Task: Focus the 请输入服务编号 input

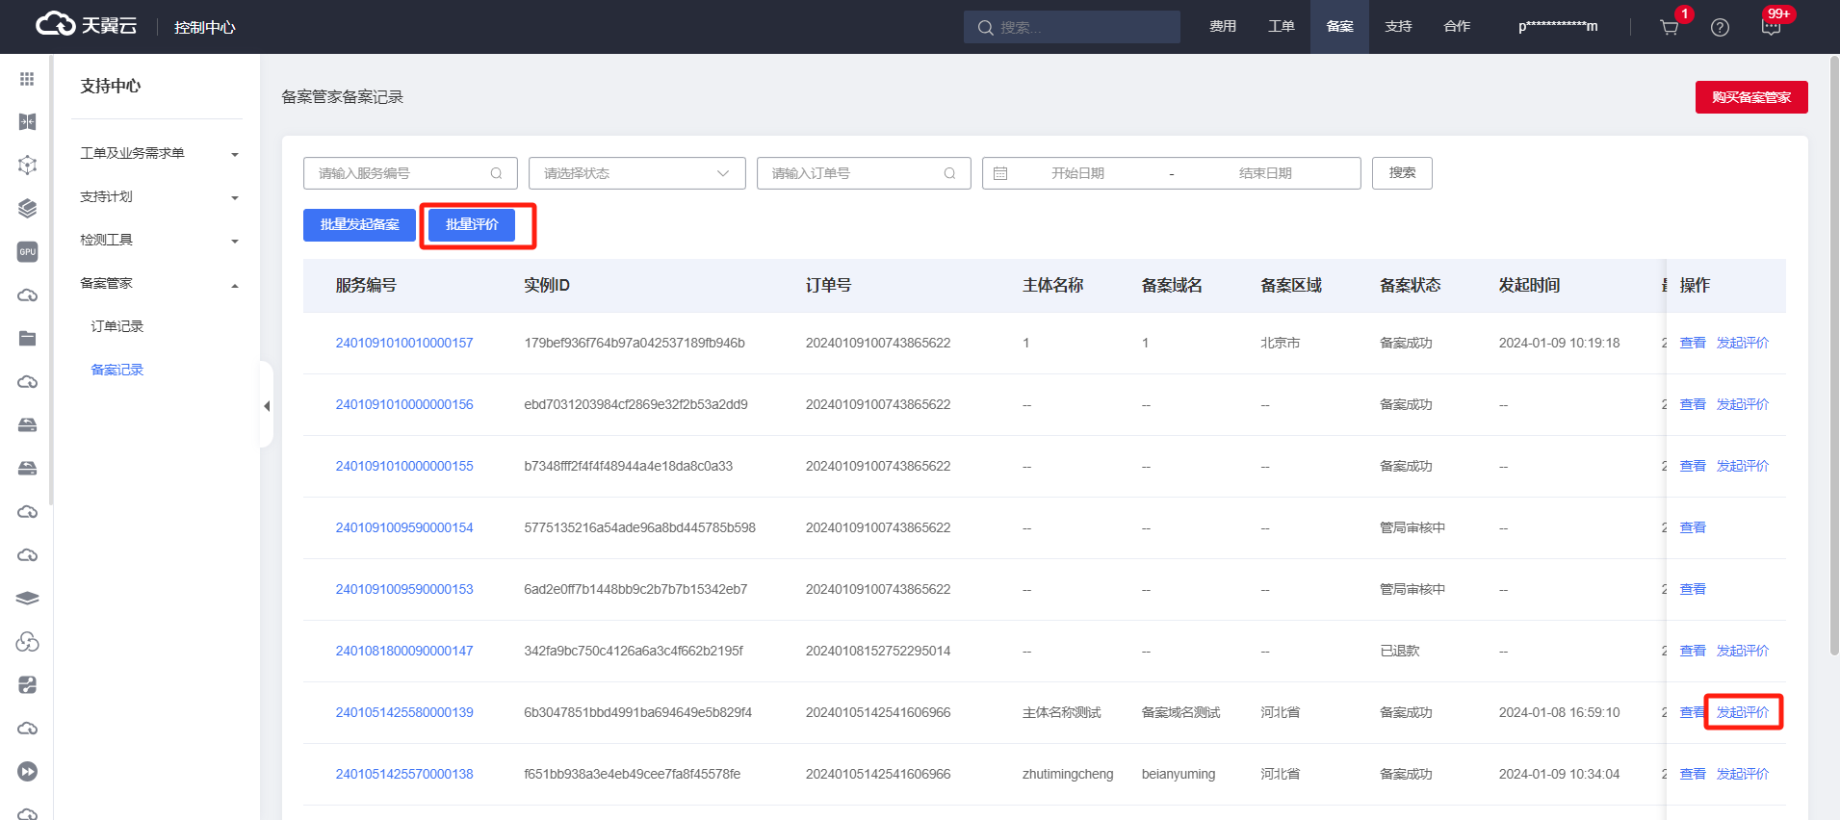Action: [x=410, y=173]
